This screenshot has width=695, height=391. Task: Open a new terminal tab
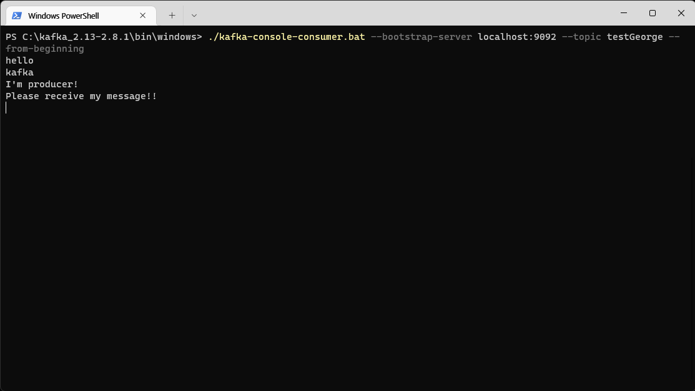click(x=172, y=16)
